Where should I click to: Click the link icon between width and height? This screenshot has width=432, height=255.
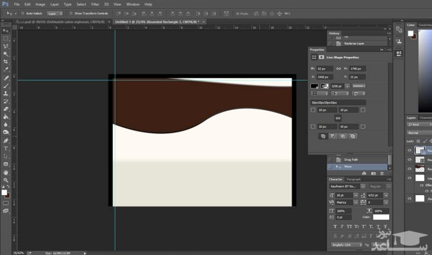coord(339,68)
